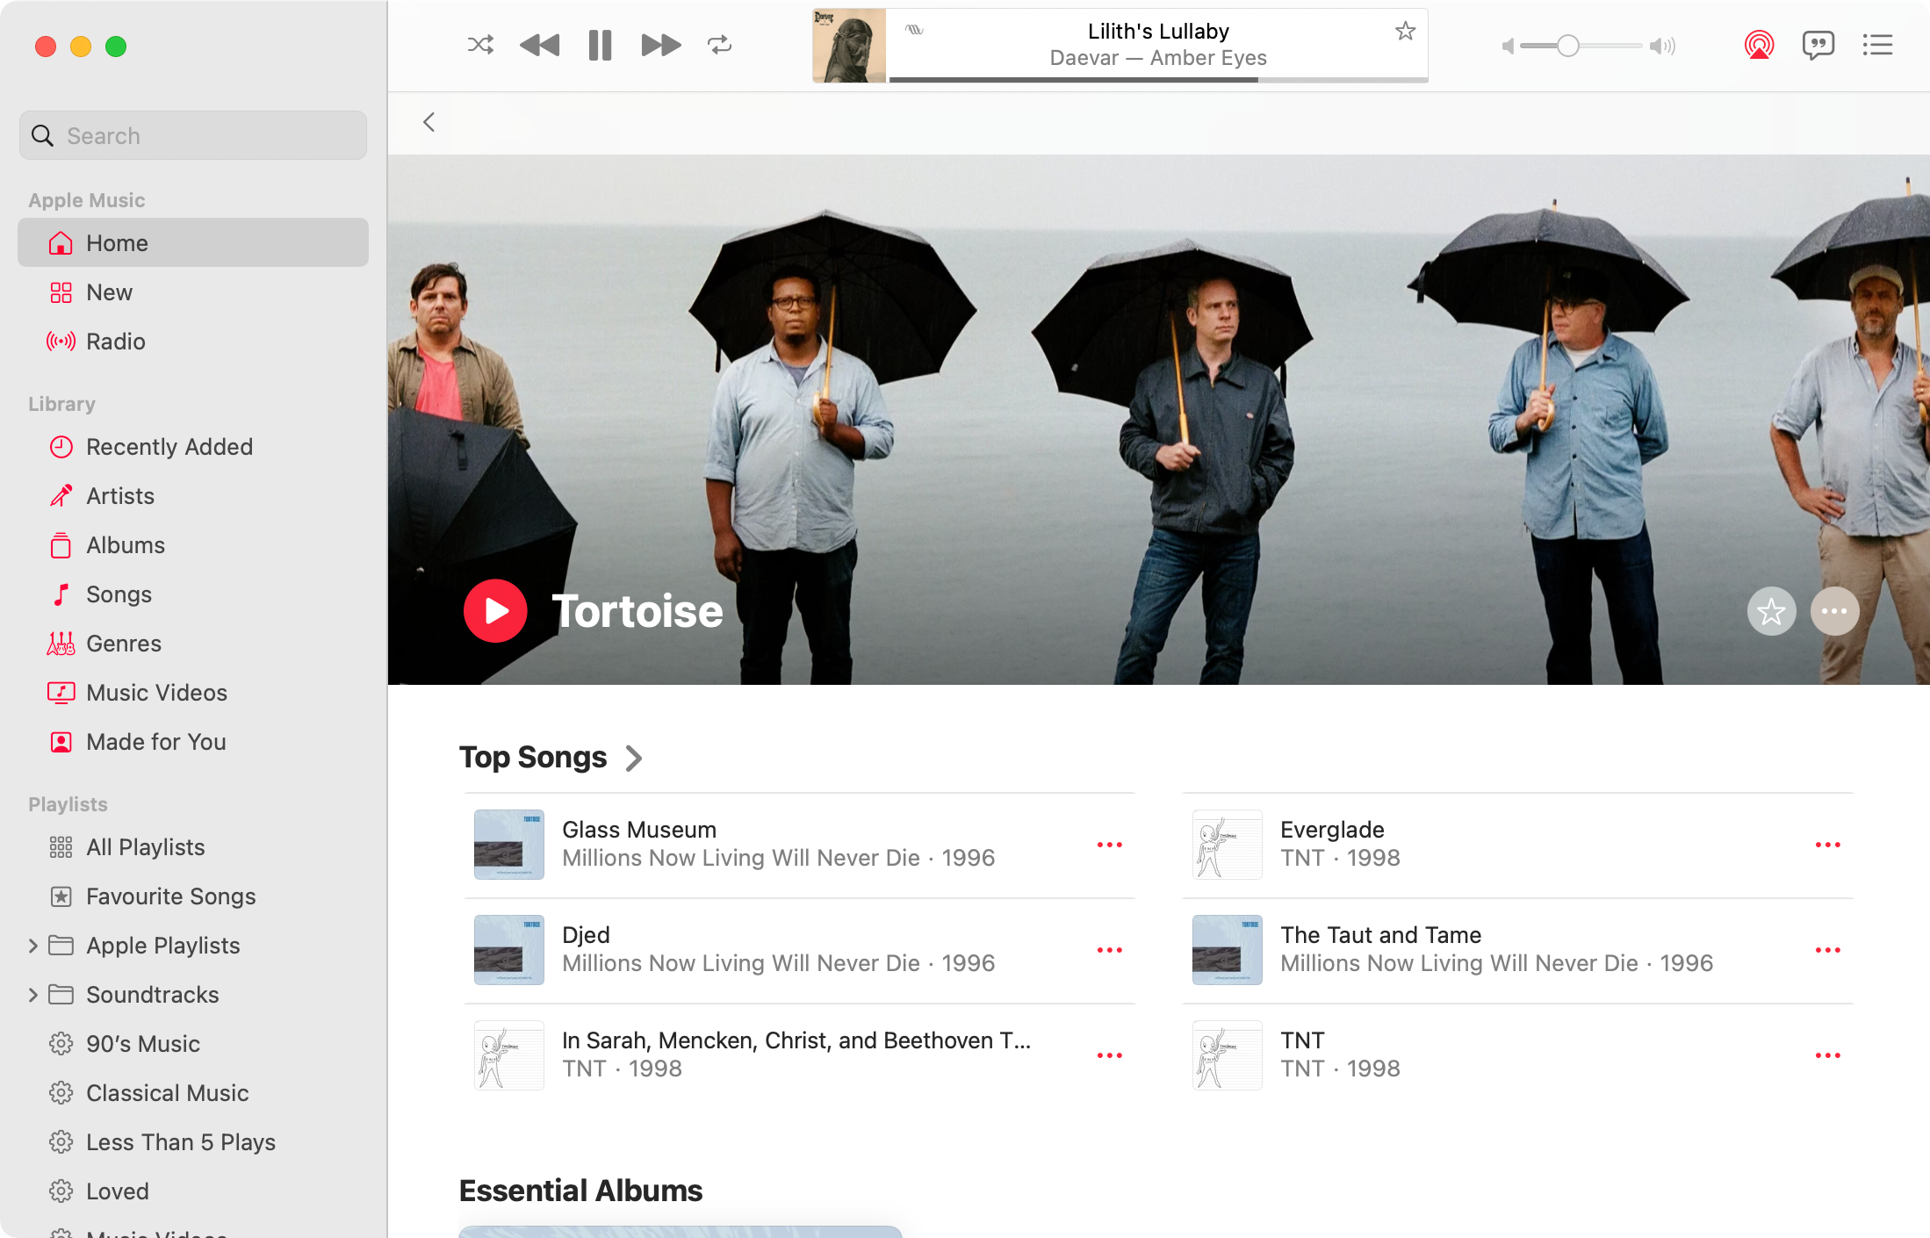Open the AirPlay output menu
The width and height of the screenshot is (1930, 1238).
[x=1759, y=45]
